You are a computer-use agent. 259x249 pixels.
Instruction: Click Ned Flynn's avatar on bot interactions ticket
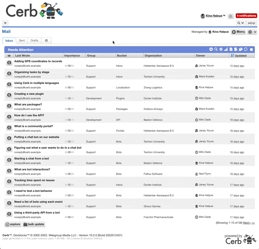197,174
